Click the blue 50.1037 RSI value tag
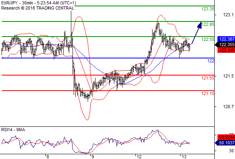 [225, 143]
